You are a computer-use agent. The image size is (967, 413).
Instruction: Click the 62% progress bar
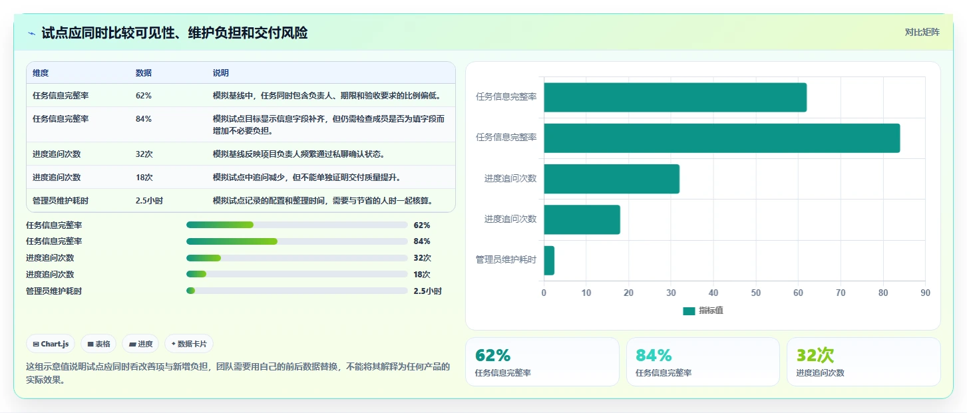[x=297, y=225]
